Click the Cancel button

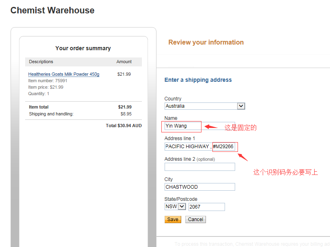195,219
